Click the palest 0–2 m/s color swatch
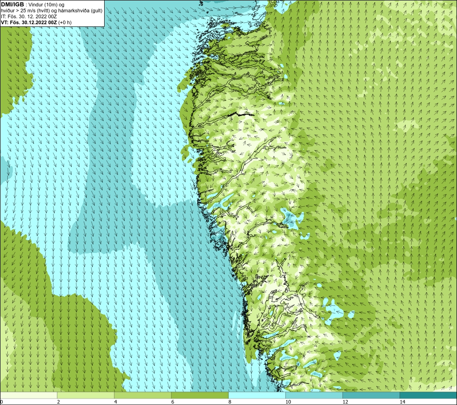The height and width of the screenshot is (405, 457). click(28, 395)
